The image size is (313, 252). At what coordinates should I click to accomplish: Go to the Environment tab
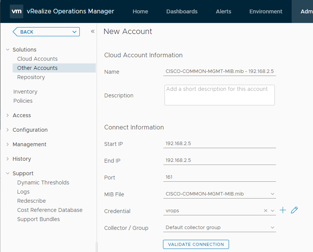pos(266,11)
